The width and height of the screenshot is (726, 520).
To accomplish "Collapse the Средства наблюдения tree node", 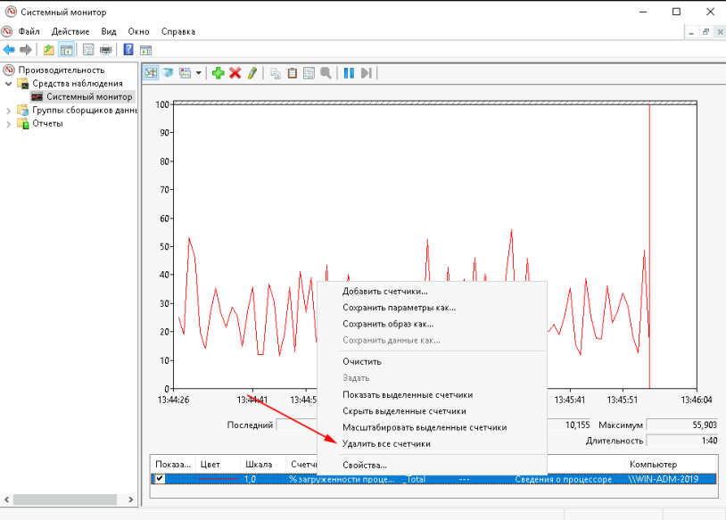I will point(10,83).
